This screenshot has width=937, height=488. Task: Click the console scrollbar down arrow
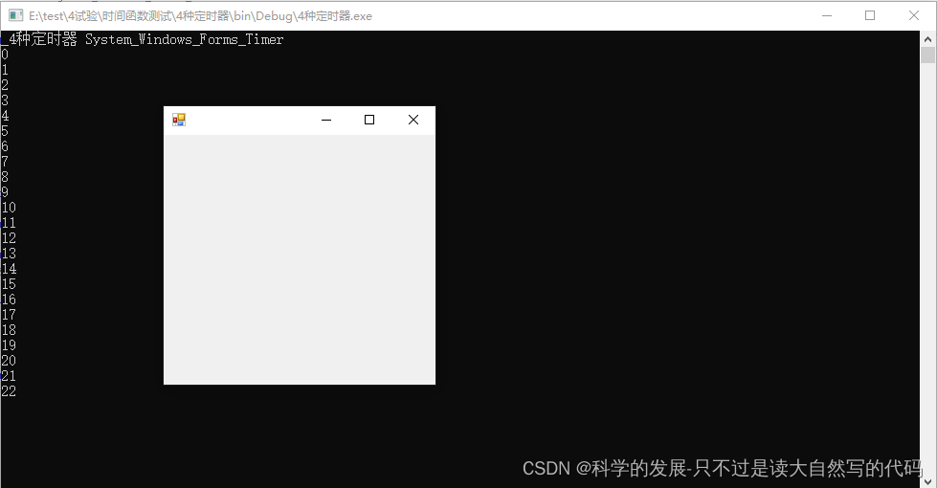927,481
